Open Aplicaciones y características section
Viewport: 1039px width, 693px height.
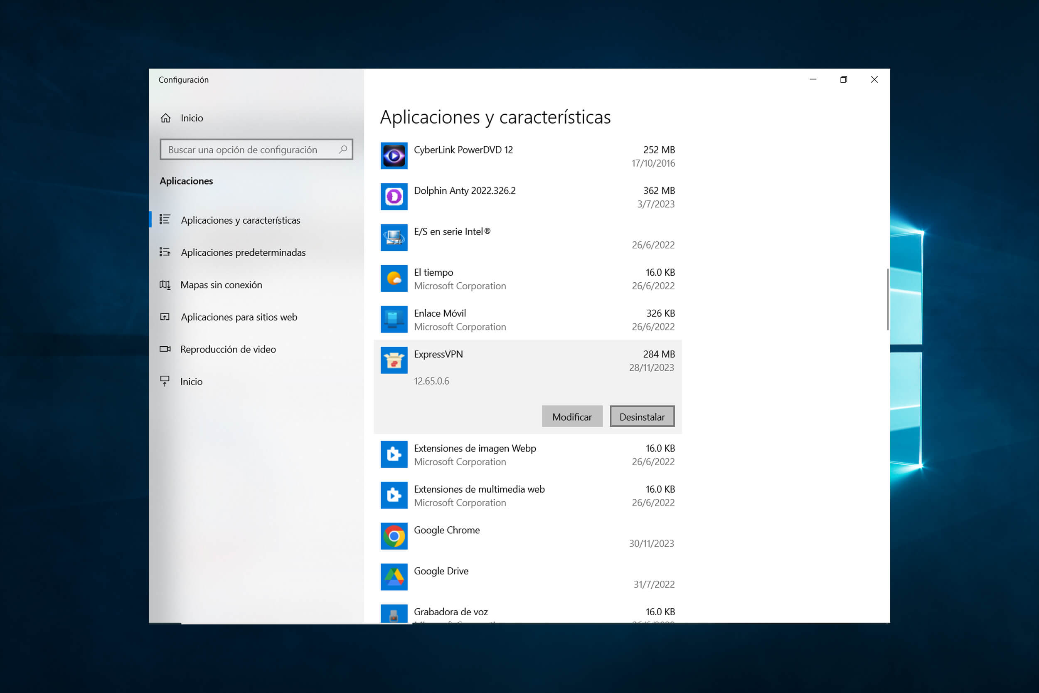click(x=256, y=220)
